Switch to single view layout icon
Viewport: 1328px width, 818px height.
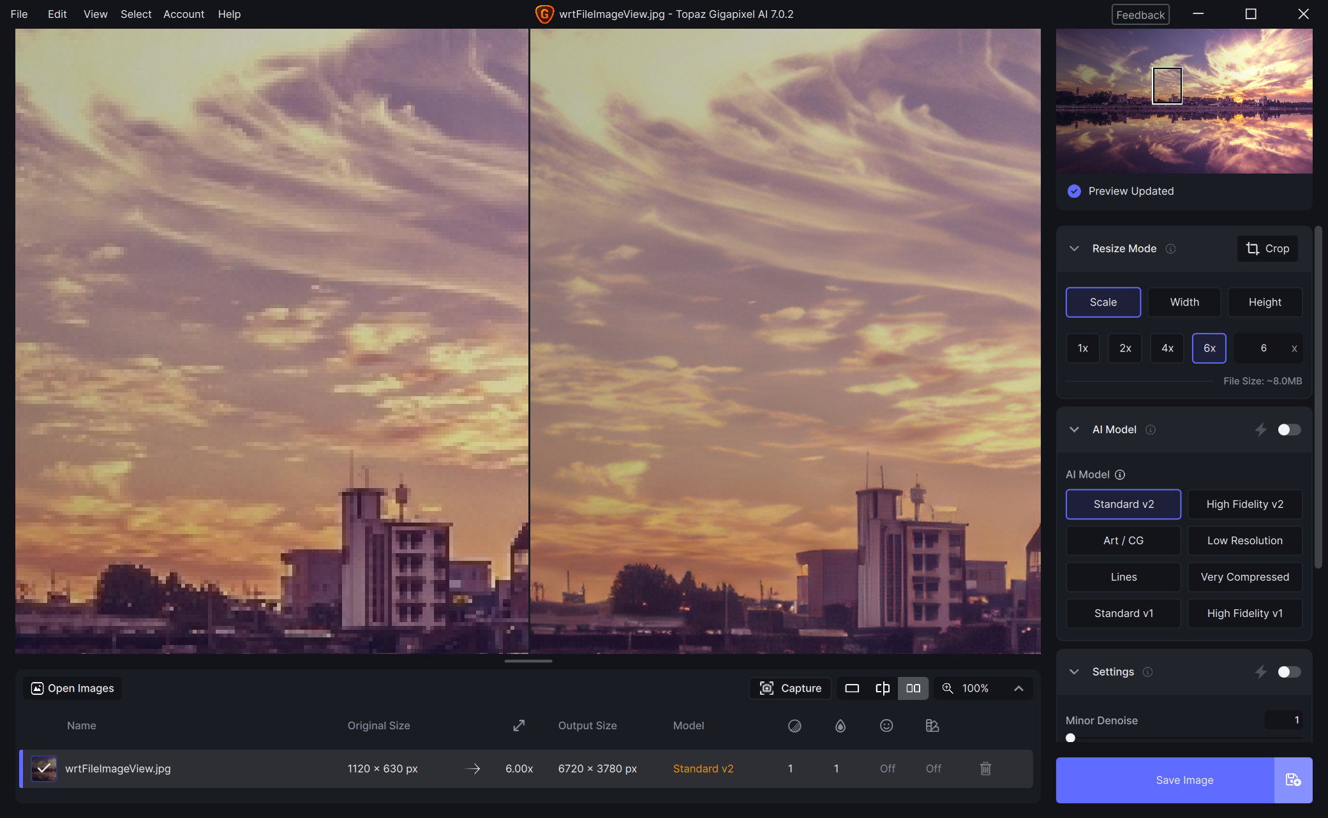[852, 688]
